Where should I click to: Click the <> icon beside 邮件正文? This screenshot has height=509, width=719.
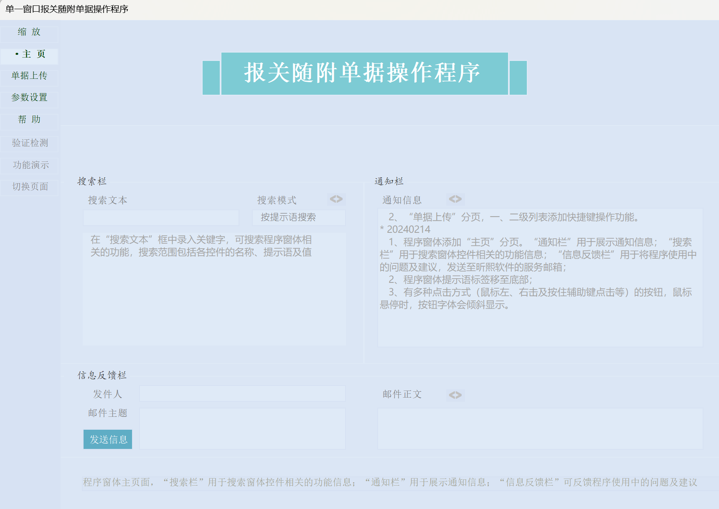[455, 395]
